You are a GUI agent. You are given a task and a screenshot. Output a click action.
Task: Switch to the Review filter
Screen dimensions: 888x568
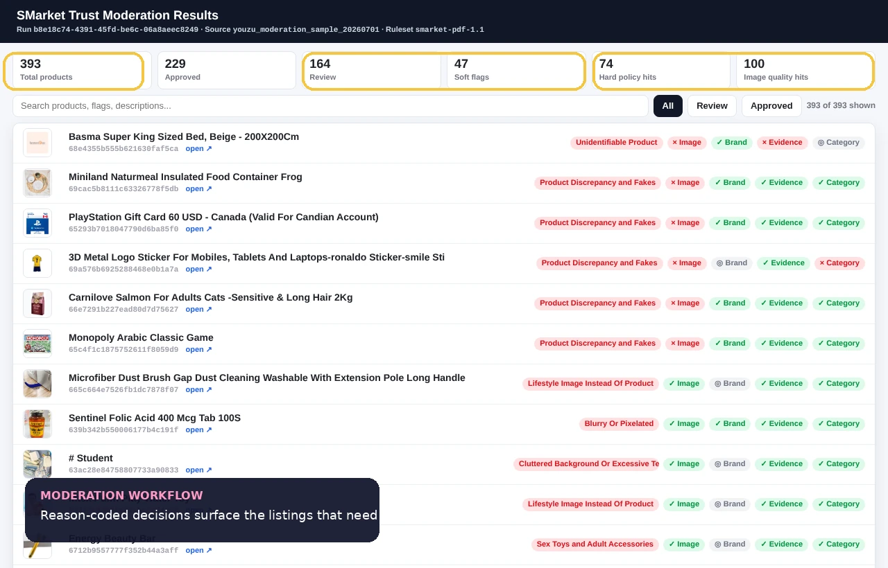click(712, 106)
